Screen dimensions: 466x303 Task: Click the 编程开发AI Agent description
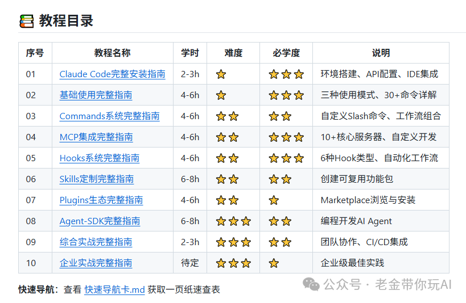pyautogui.click(x=356, y=221)
